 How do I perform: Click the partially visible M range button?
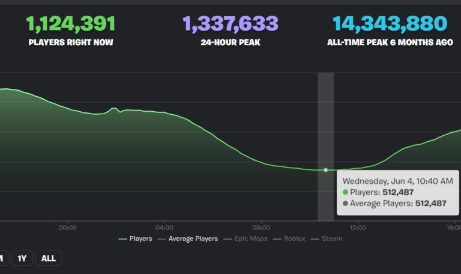coord(2,258)
